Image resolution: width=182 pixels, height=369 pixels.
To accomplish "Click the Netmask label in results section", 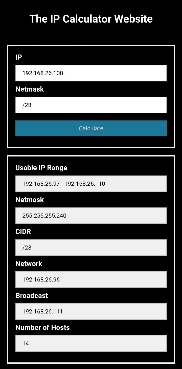I will click(30, 200).
